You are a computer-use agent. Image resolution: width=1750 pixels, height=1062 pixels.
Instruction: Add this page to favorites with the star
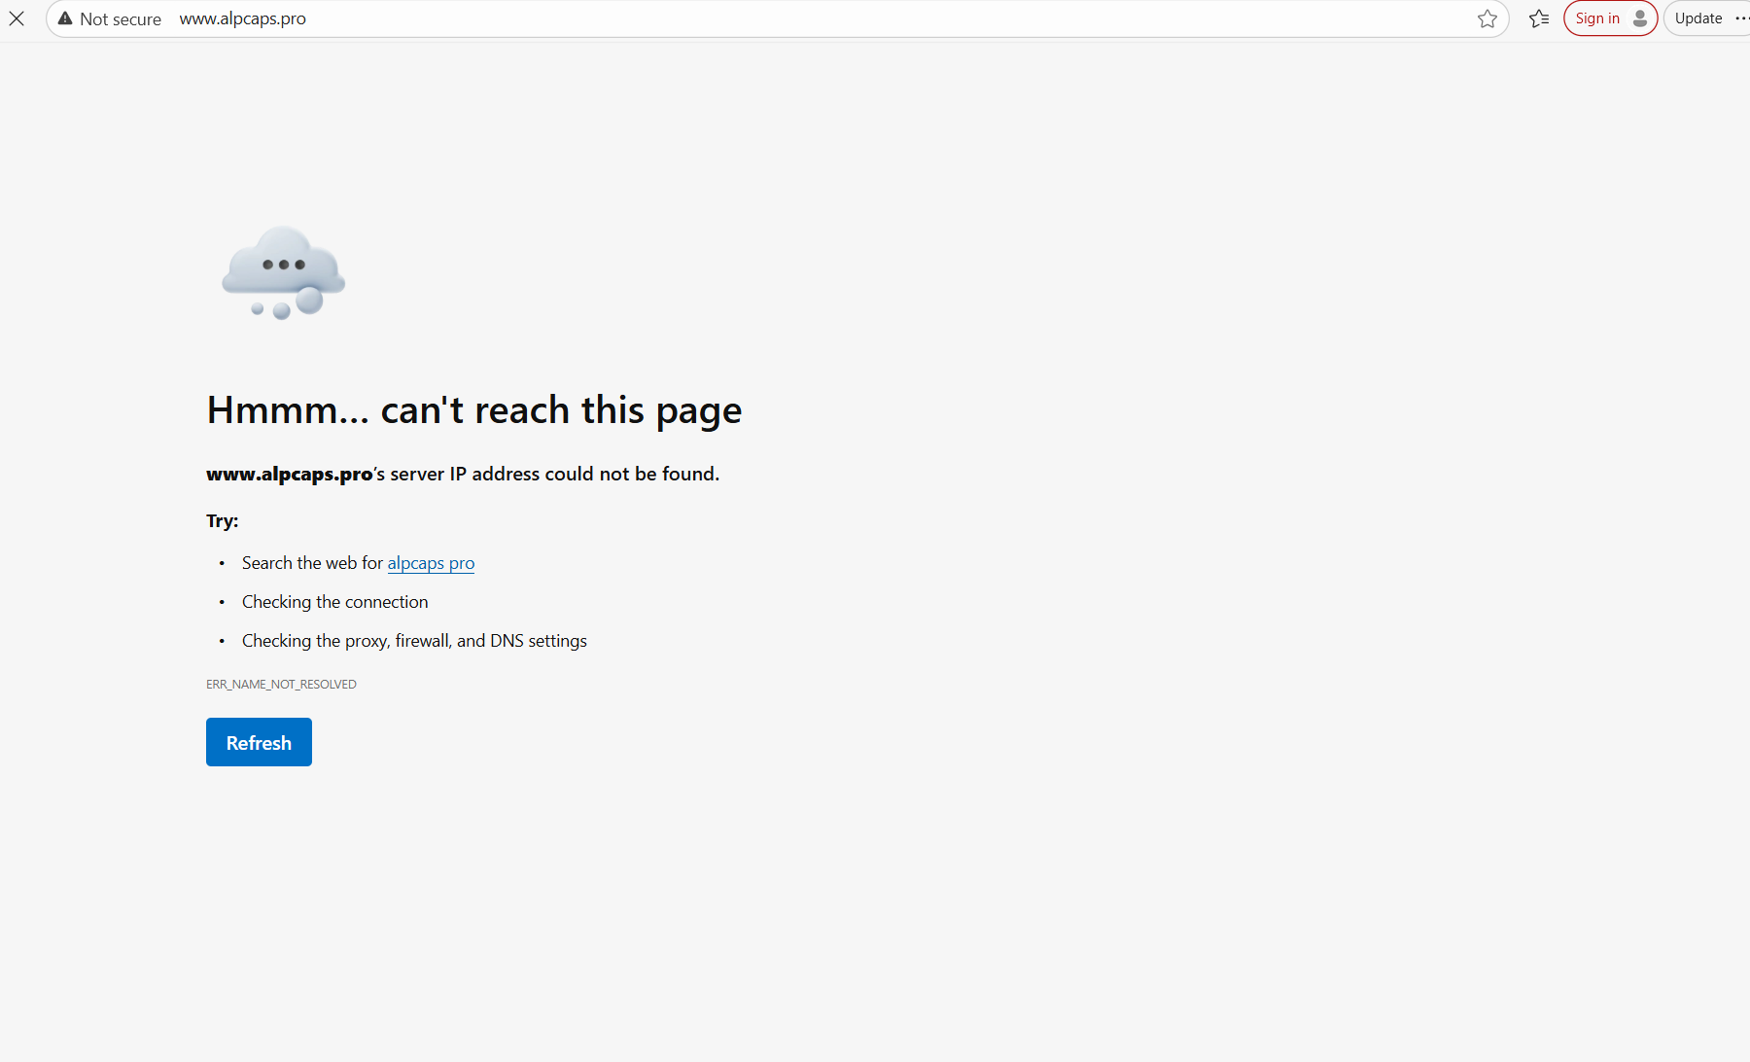click(1487, 18)
